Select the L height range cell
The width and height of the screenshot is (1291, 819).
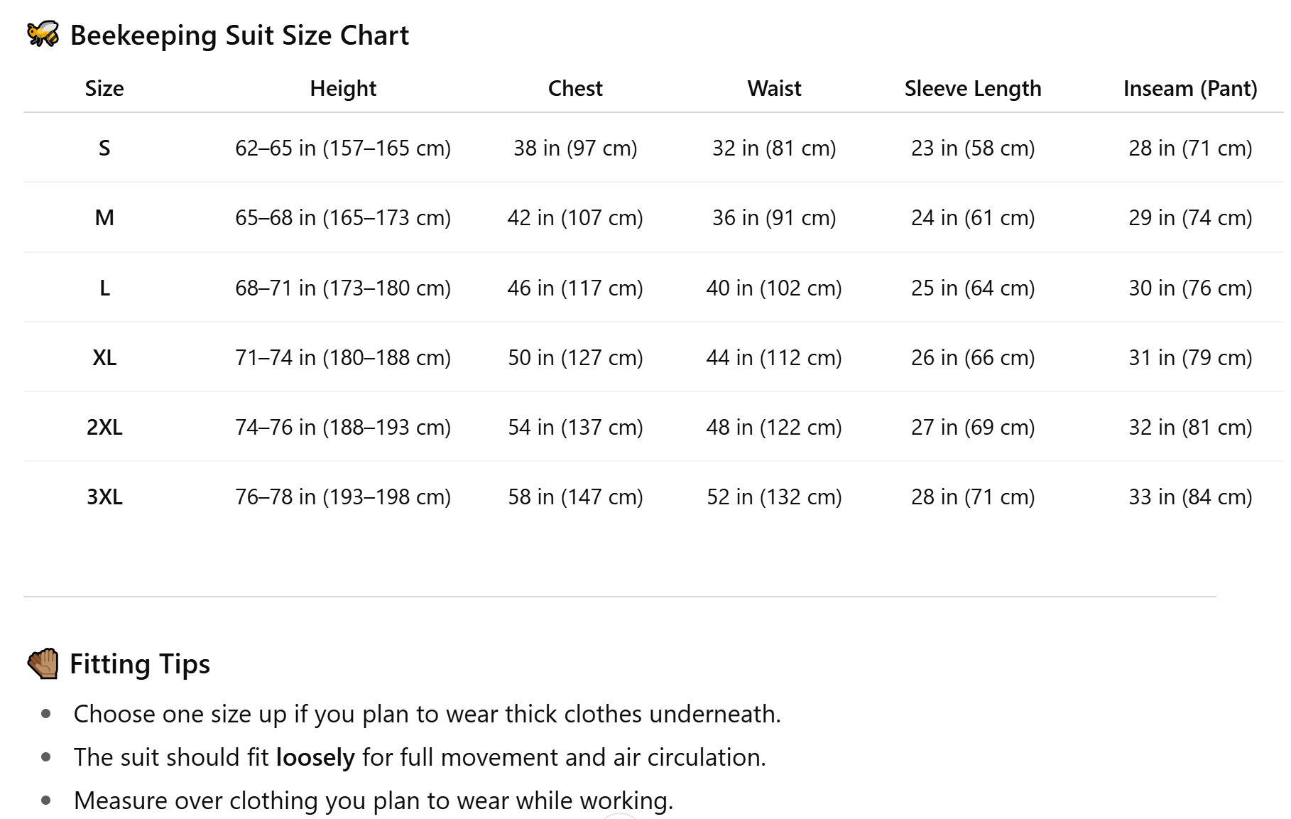point(343,288)
